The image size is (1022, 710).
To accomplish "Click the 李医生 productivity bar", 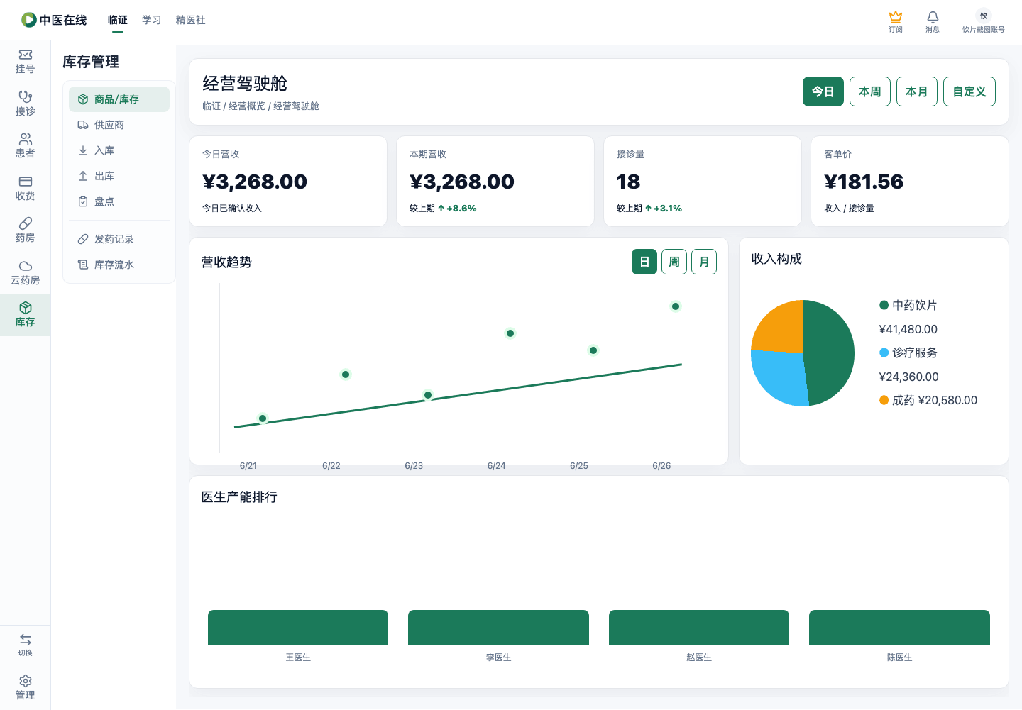I will coord(498,628).
